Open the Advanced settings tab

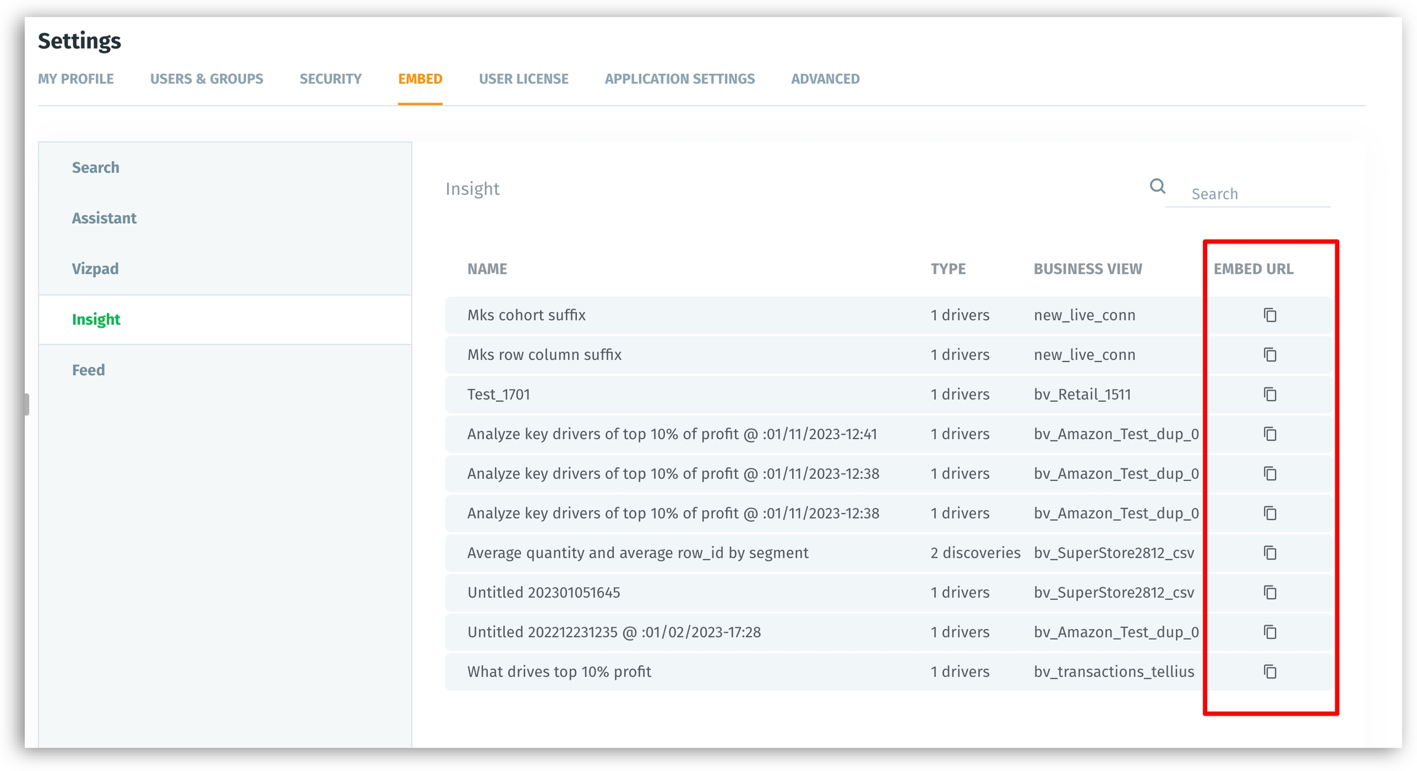[825, 79]
